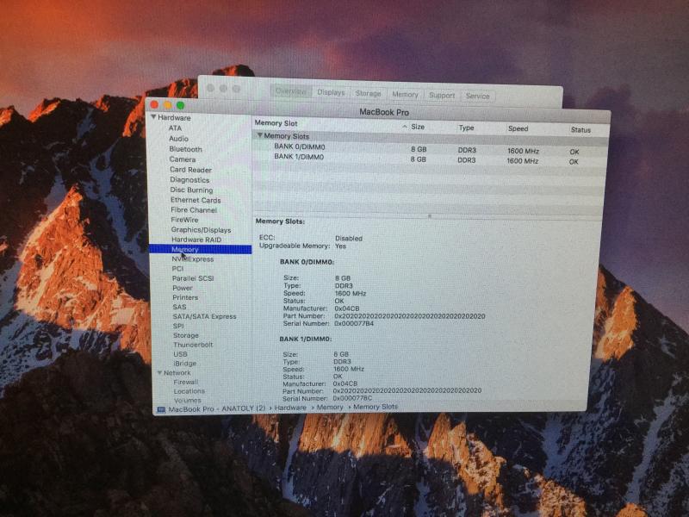Collapse the Hardware tree section
Viewport: 689px width, 517px height.
click(x=153, y=117)
